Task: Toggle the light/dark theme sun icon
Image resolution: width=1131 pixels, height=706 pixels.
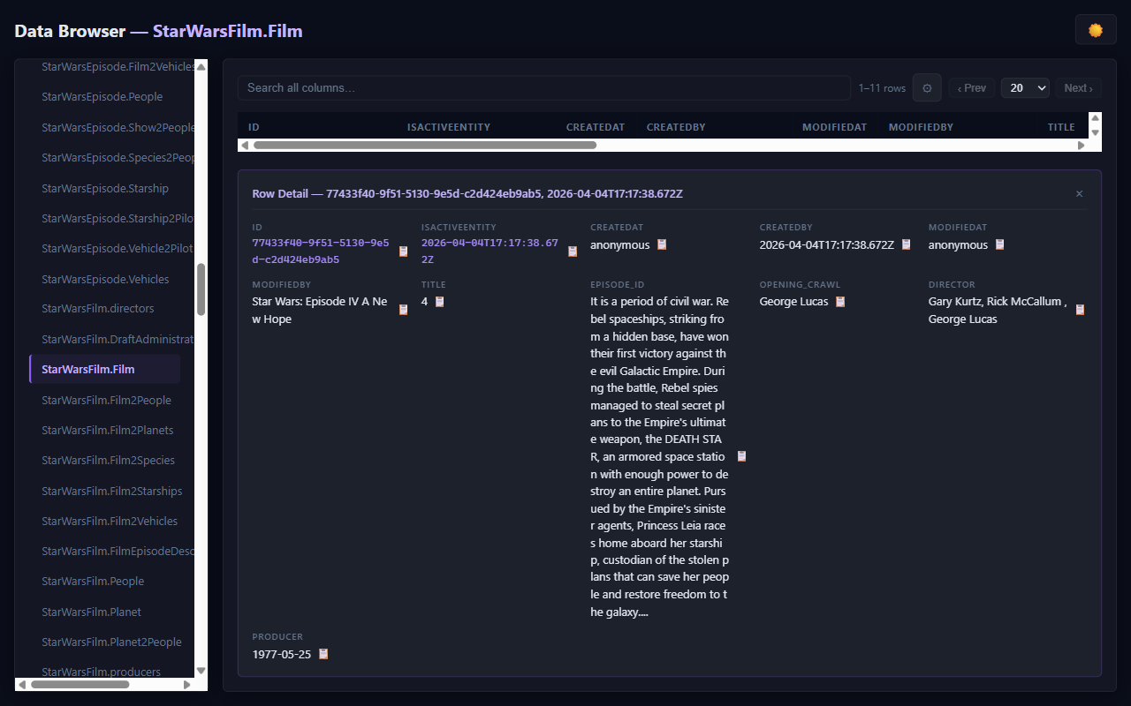Action: tap(1095, 29)
